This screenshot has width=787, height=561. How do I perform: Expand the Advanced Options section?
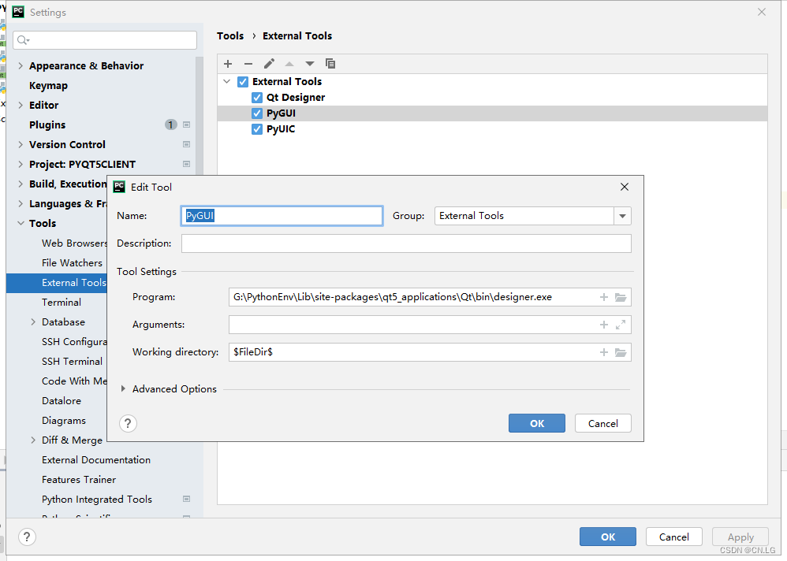[x=123, y=388]
